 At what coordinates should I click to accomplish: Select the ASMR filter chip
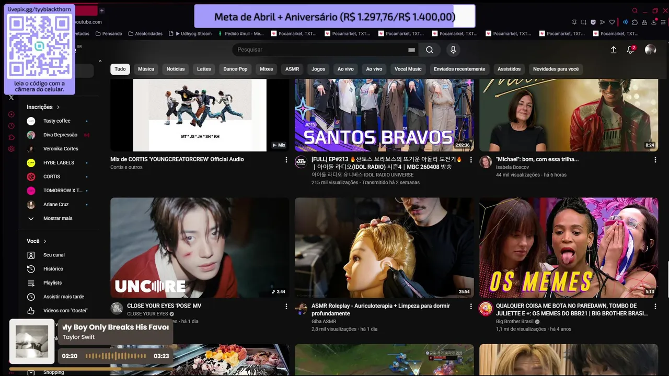[292, 69]
